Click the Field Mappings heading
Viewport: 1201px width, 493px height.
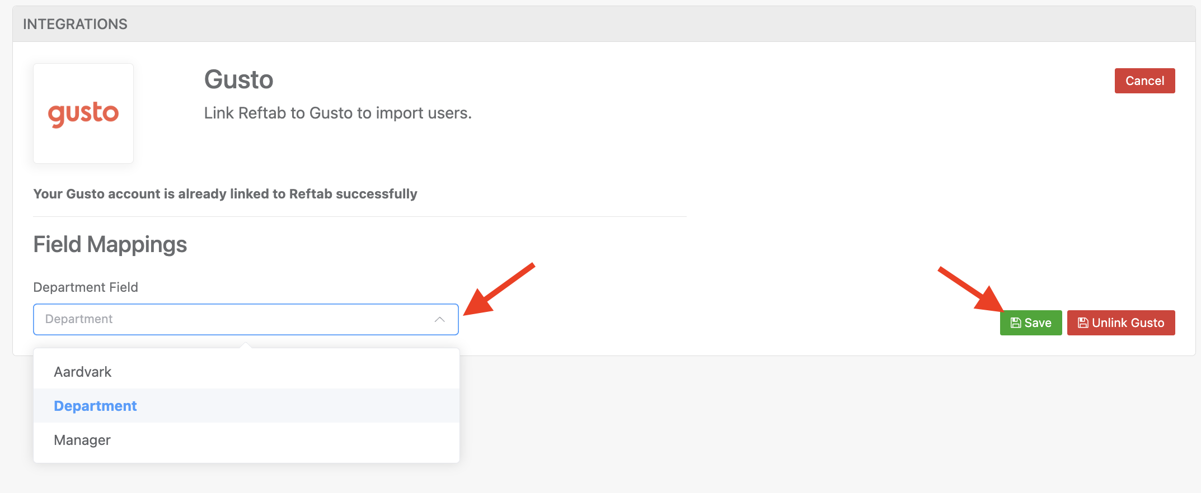coord(110,245)
